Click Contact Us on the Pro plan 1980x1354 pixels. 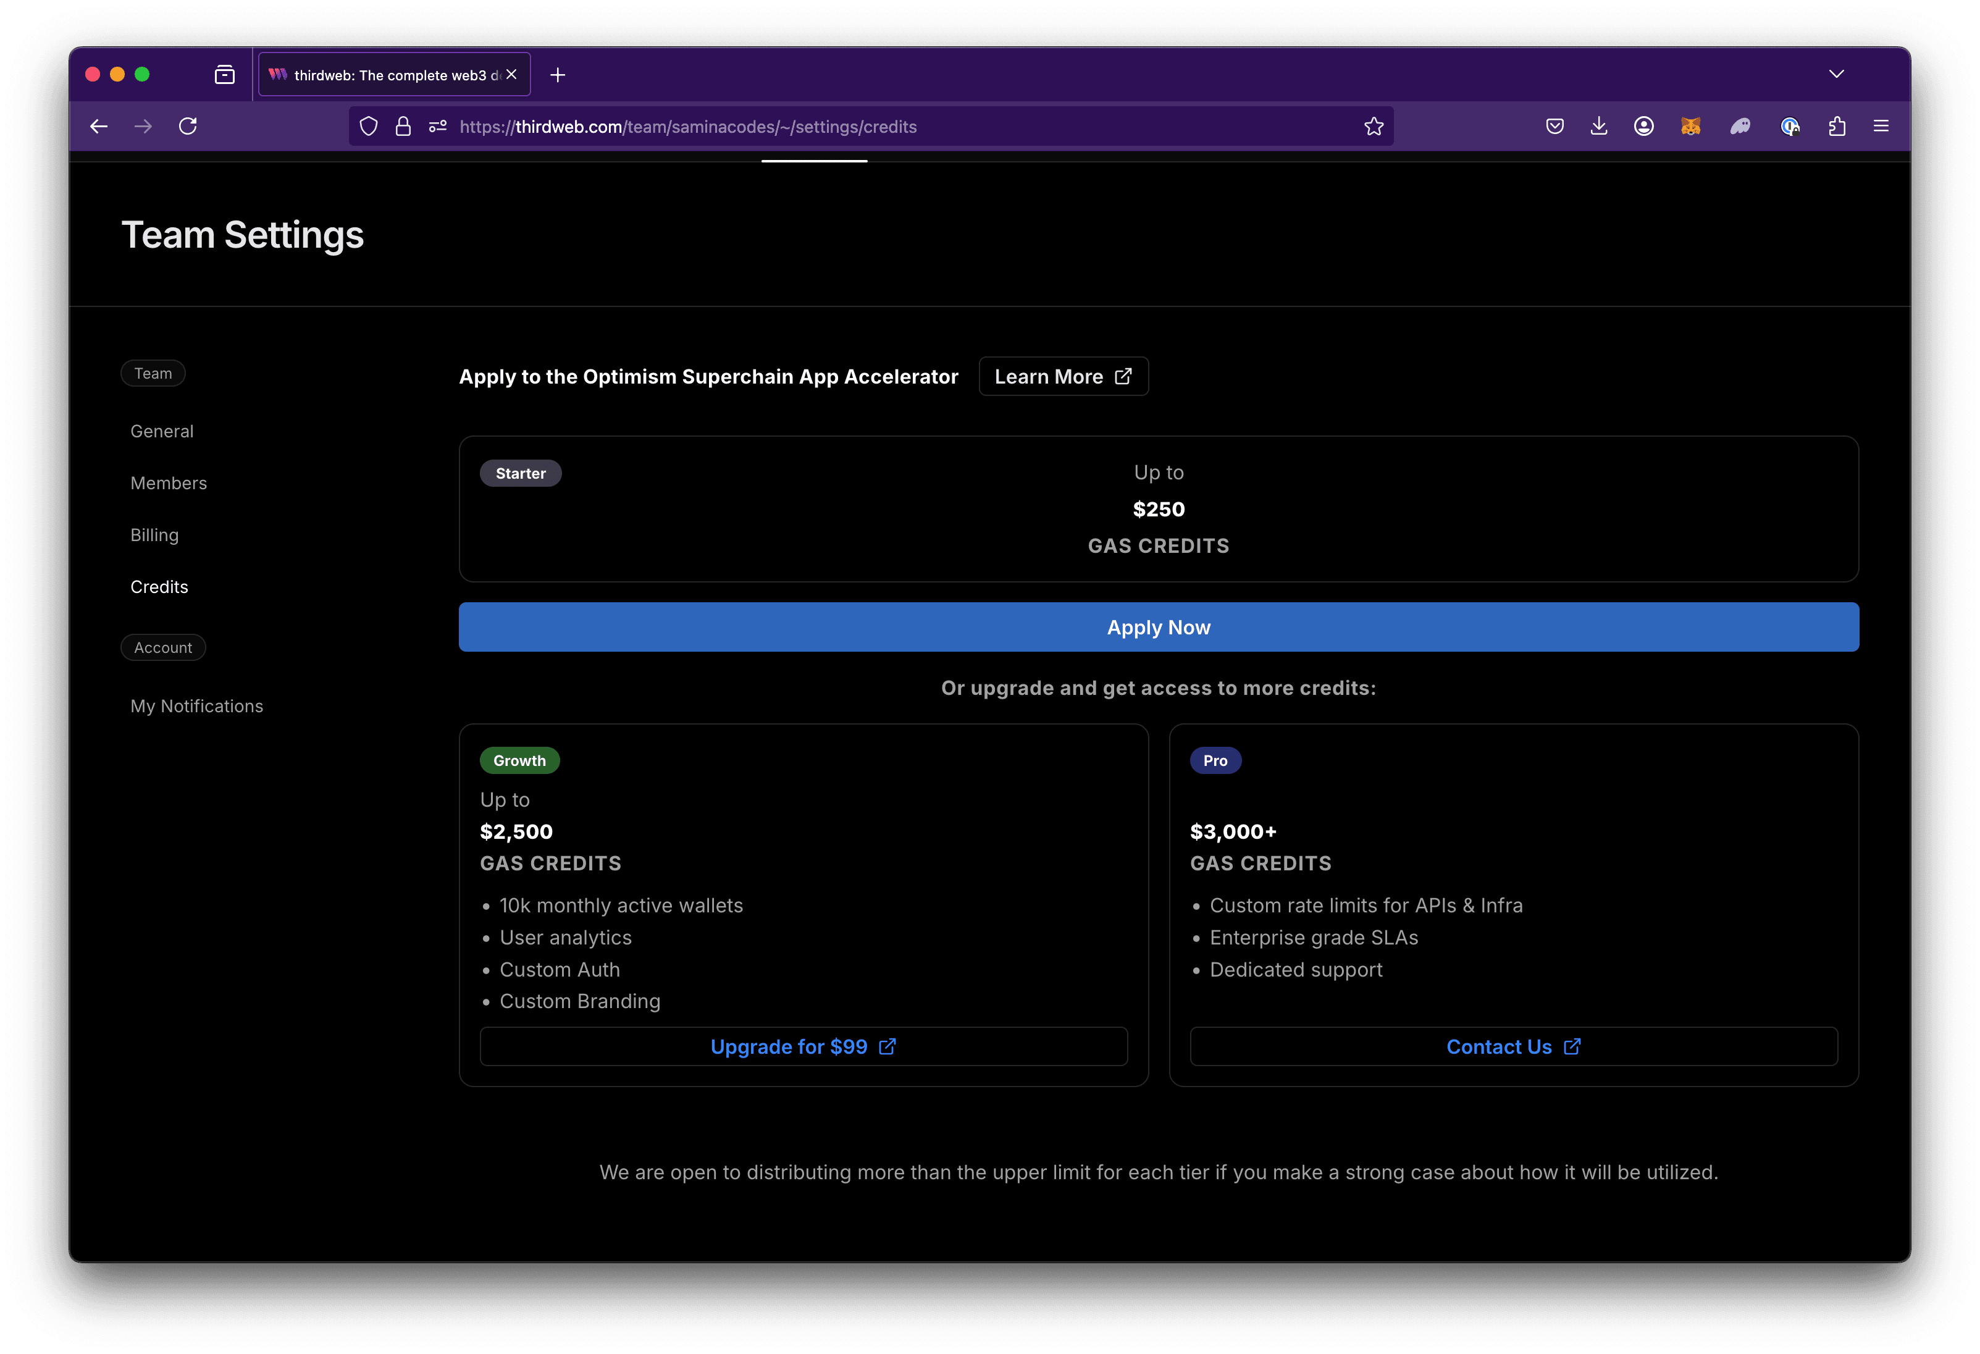pos(1512,1046)
